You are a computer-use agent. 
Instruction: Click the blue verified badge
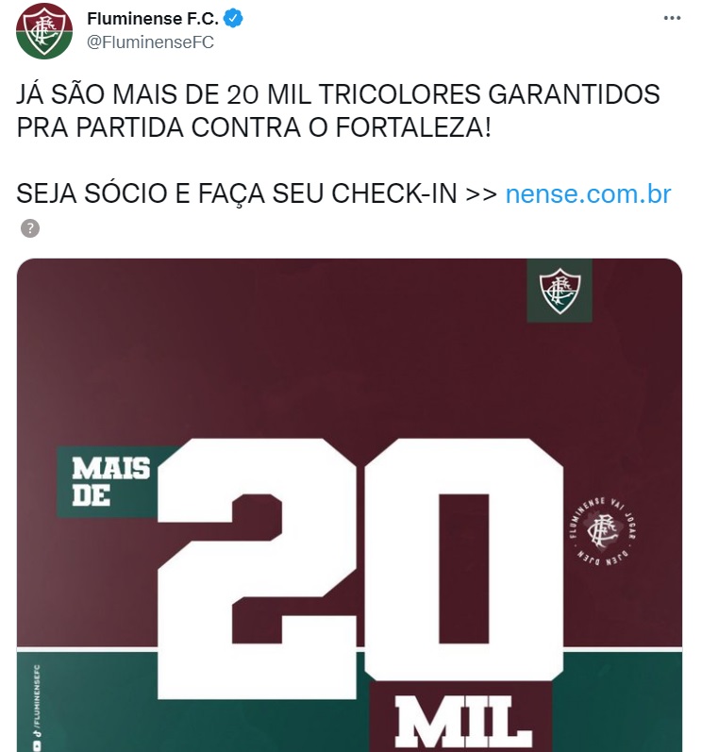click(233, 18)
